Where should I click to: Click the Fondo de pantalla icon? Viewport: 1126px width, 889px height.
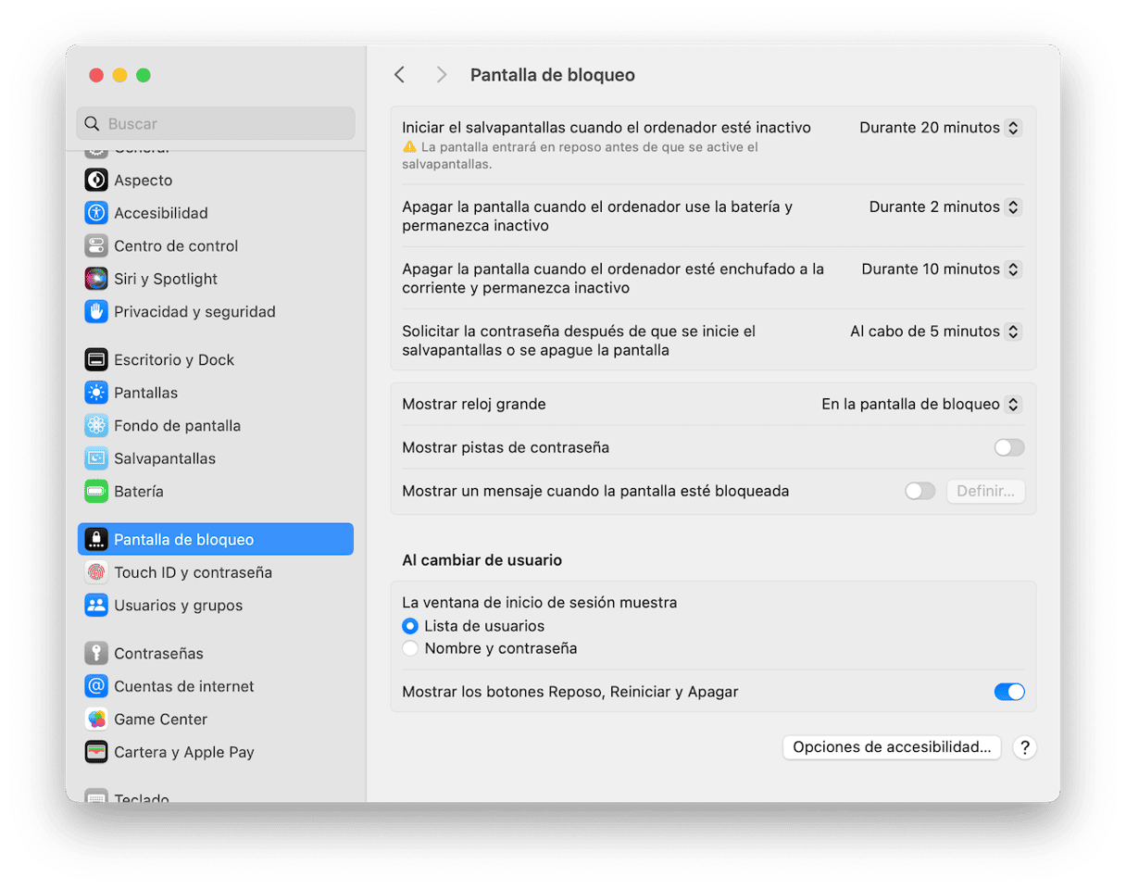[x=96, y=426]
